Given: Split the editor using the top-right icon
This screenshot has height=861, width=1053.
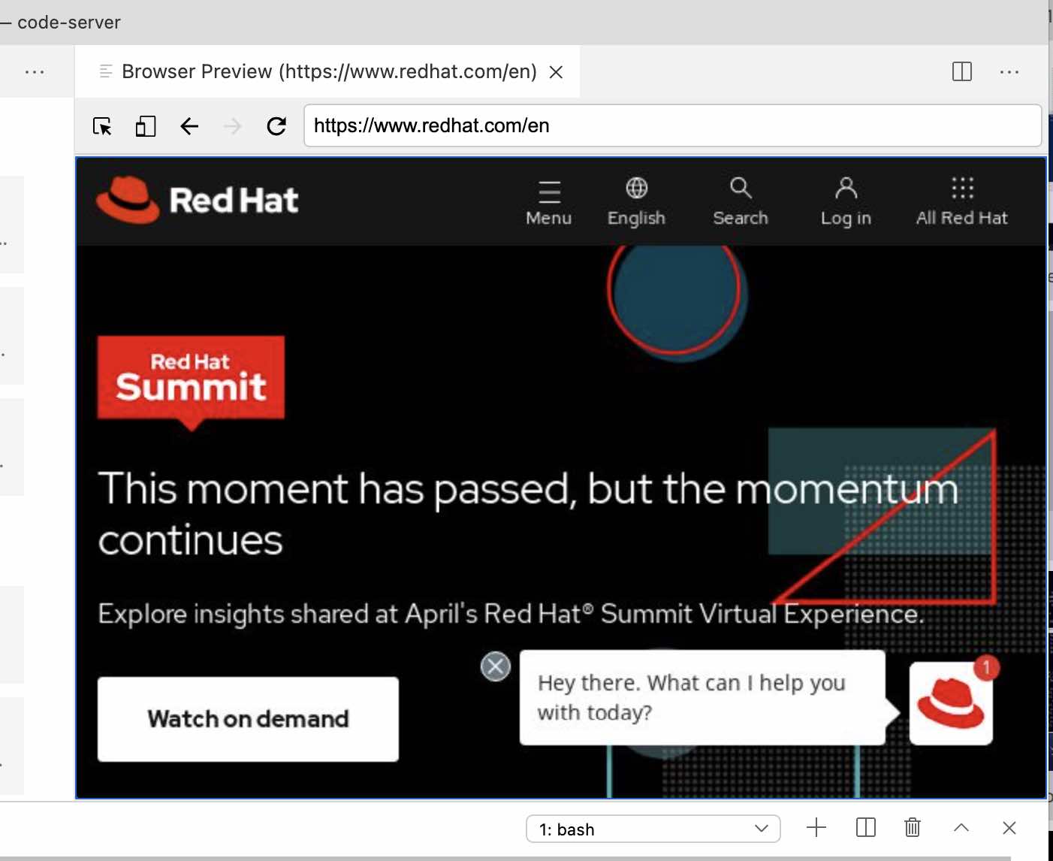Looking at the screenshot, I should tap(961, 71).
